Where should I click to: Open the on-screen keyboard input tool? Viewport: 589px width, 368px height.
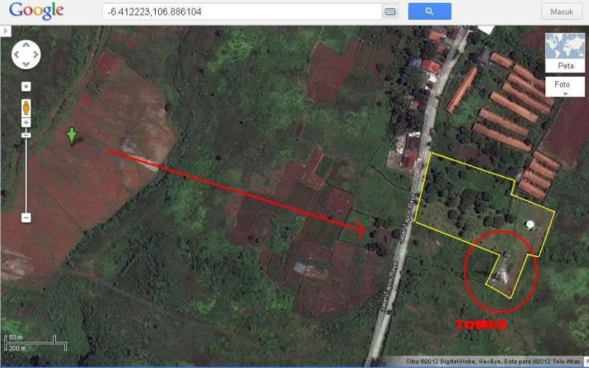[x=390, y=11]
